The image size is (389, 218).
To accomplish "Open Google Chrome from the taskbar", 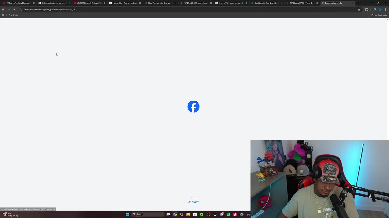I will click(175, 214).
